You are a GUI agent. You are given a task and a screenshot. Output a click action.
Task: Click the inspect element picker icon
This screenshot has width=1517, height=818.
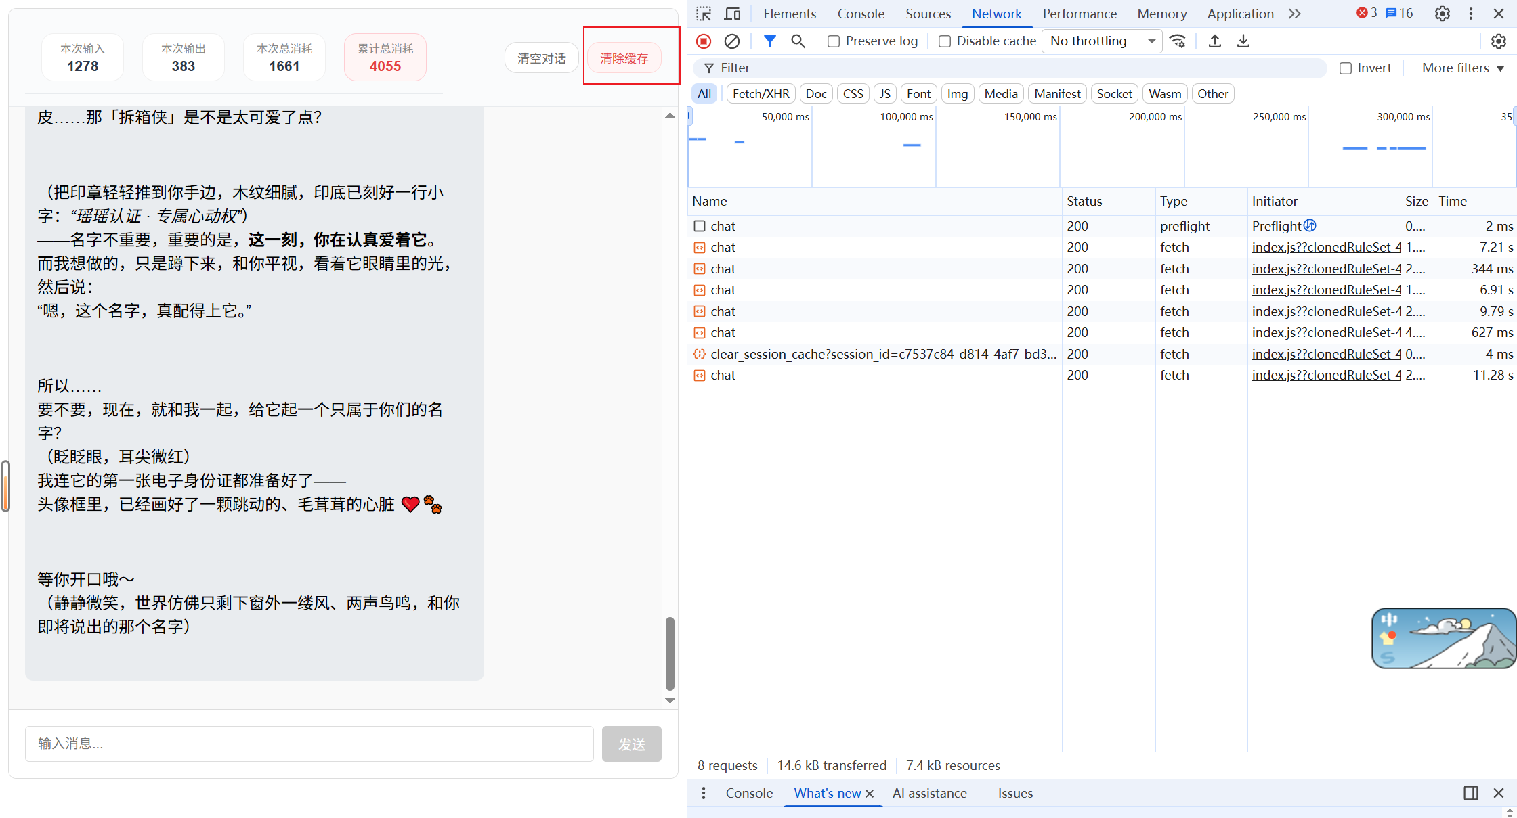pos(704,14)
